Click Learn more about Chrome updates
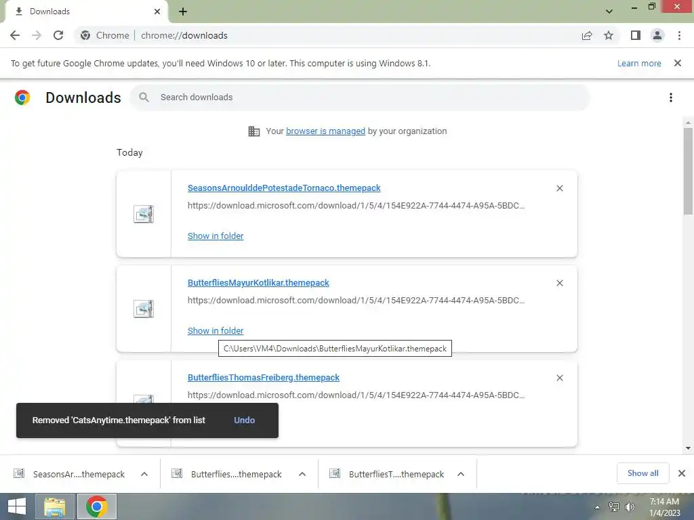Viewport: 694px width, 520px height. 639,63
